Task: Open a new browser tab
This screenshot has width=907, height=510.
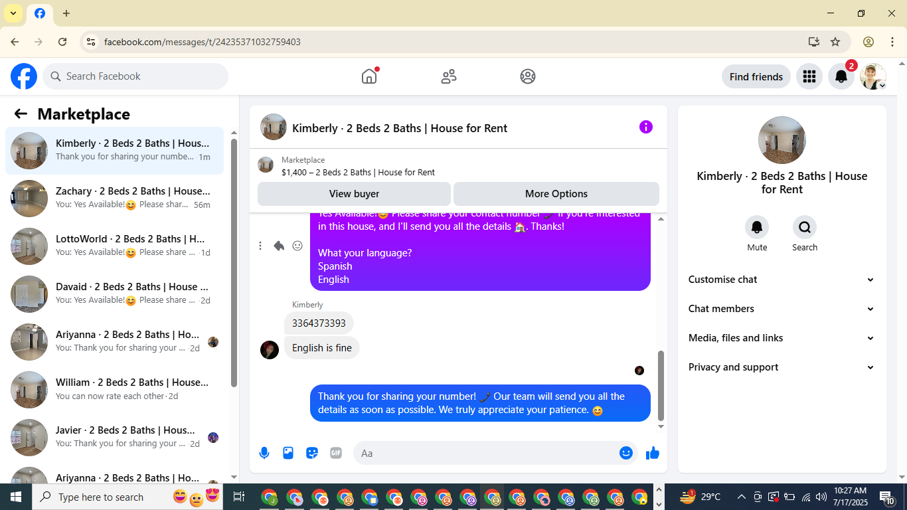Action: click(x=66, y=13)
